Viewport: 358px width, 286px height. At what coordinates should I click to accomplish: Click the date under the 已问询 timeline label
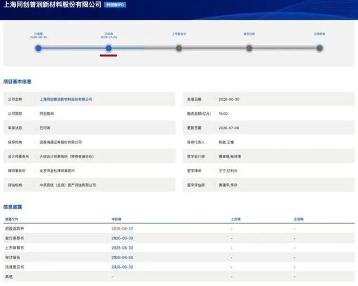[109, 38]
